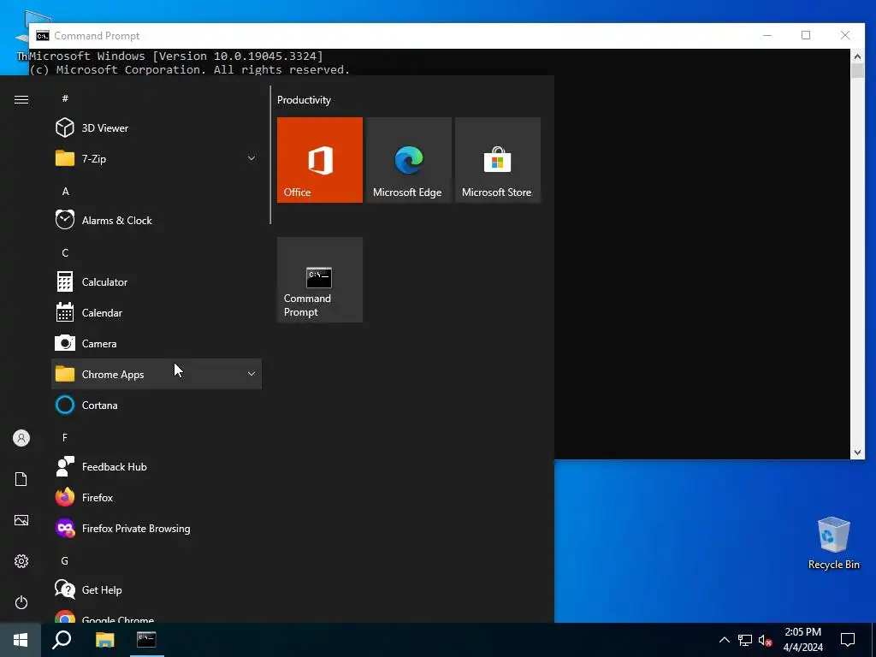
Task: Open the 3D Viewer app
Action: coord(157,128)
